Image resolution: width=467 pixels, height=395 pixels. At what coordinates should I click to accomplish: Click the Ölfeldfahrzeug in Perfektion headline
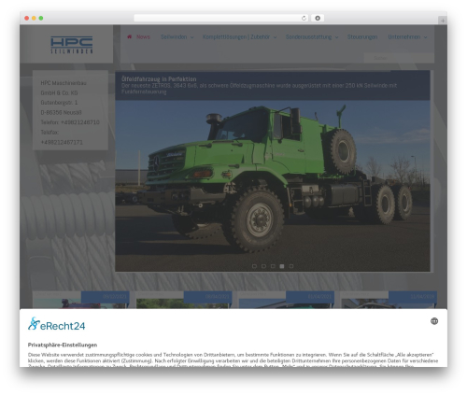tap(159, 78)
